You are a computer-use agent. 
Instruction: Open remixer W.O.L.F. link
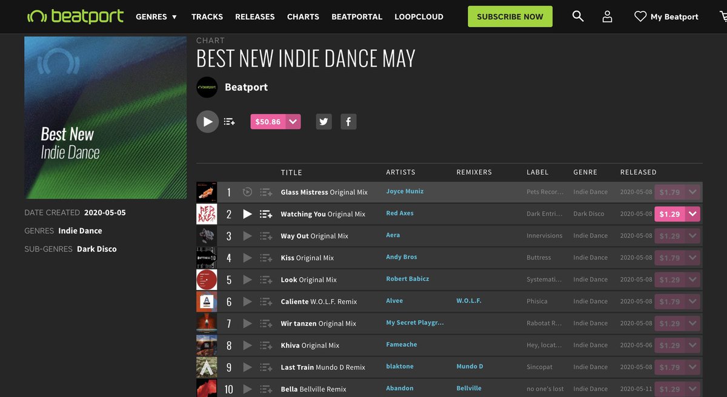click(x=469, y=300)
